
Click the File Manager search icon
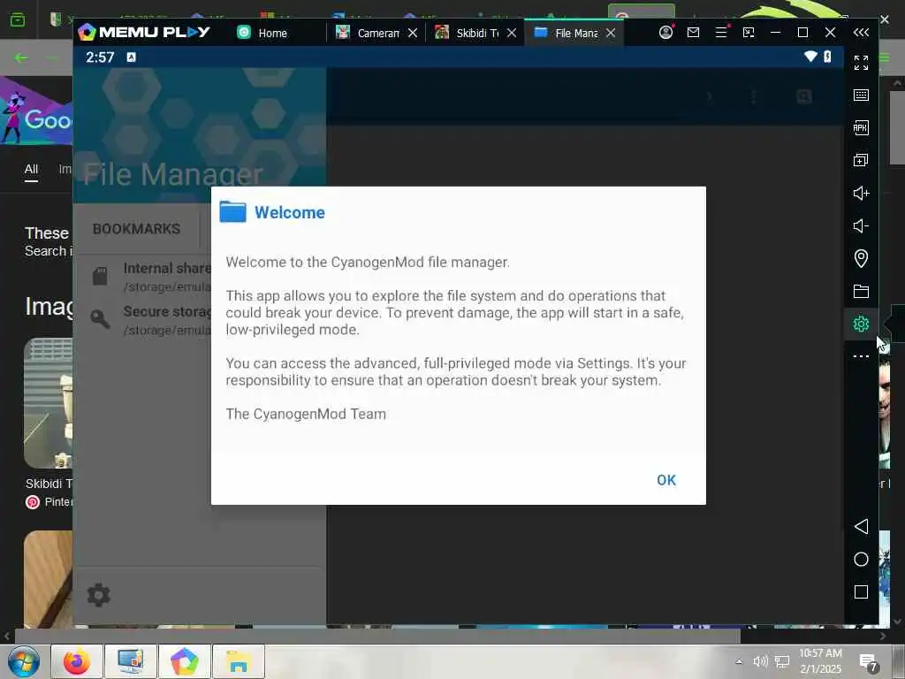[804, 96]
